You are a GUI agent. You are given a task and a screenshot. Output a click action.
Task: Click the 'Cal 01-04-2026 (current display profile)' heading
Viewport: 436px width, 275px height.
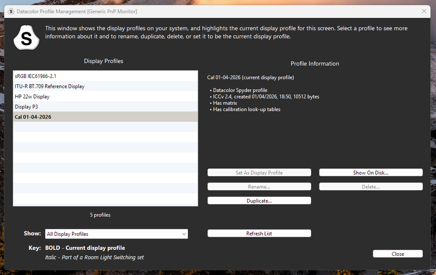click(251, 78)
